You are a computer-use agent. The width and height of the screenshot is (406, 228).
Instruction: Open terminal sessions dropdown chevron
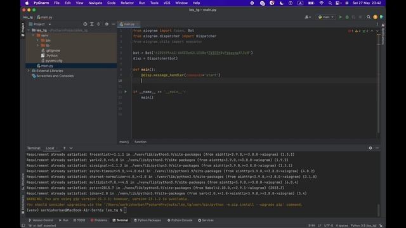tap(71, 148)
